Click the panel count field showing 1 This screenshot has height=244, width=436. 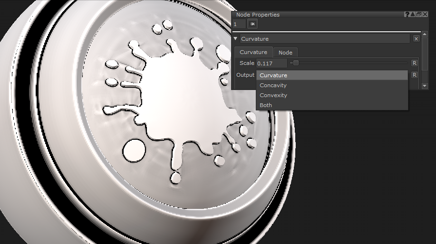(x=239, y=24)
